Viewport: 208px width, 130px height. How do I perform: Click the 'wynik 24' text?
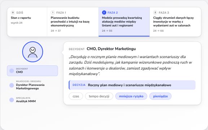click(x=17, y=23)
